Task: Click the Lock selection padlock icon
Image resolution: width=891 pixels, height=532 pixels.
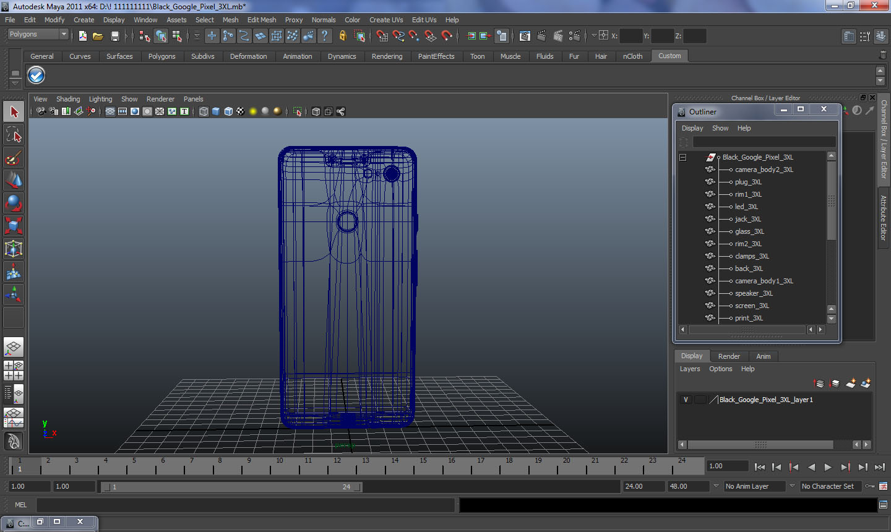Action: [342, 36]
